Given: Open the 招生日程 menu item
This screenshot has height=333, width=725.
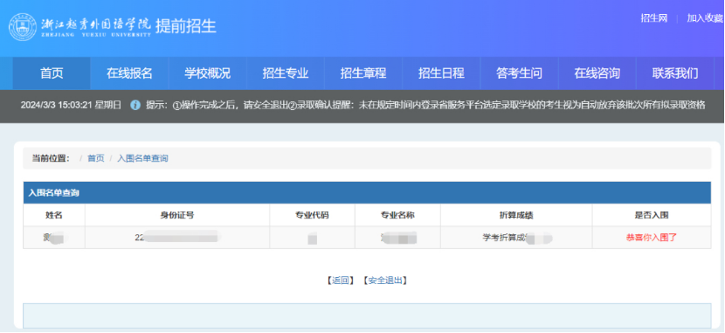Looking at the screenshot, I should pyautogui.click(x=442, y=73).
